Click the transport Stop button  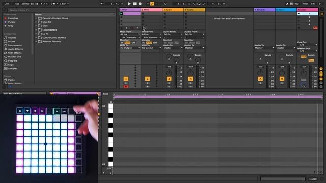coord(134,4)
